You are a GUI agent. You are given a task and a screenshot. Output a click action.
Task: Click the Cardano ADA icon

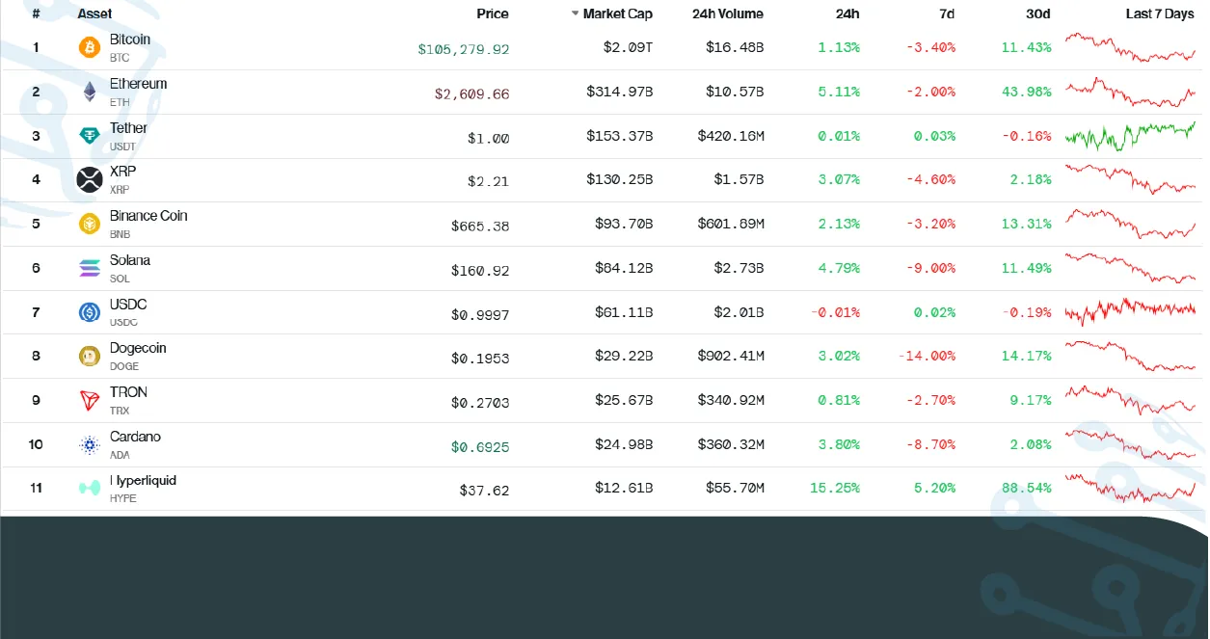[x=89, y=444]
